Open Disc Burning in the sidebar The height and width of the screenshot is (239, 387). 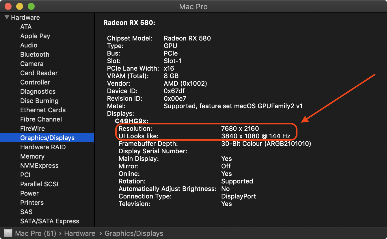[x=39, y=101]
